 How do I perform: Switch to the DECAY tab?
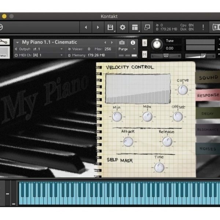pos(208,113)
